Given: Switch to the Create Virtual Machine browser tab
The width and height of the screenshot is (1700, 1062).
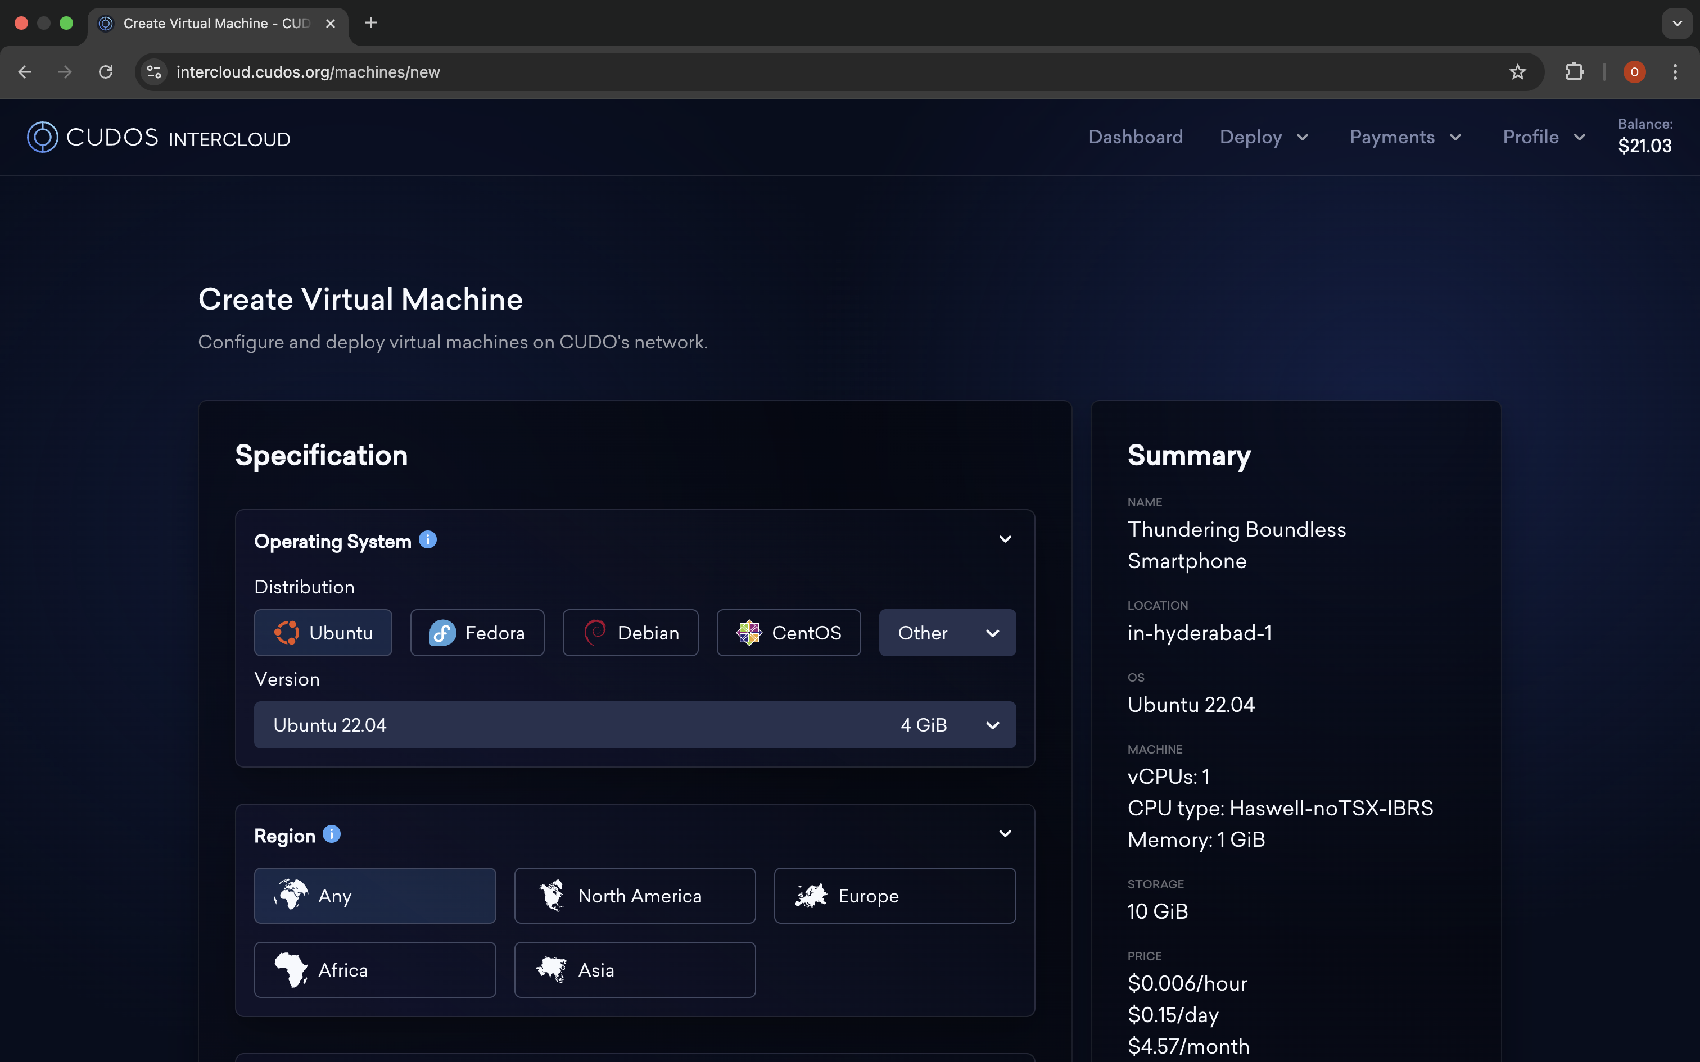Looking at the screenshot, I should [216, 23].
